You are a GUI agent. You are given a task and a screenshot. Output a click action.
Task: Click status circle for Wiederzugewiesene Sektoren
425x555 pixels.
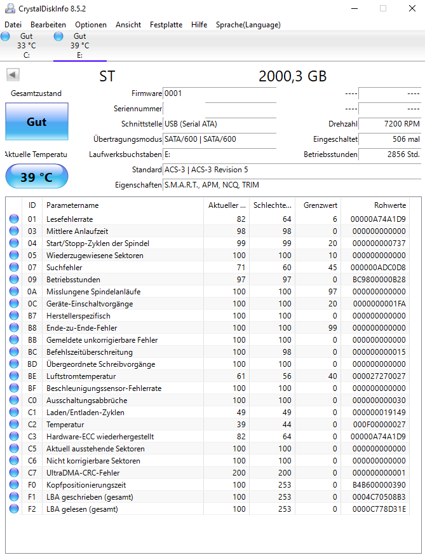pos(14,255)
